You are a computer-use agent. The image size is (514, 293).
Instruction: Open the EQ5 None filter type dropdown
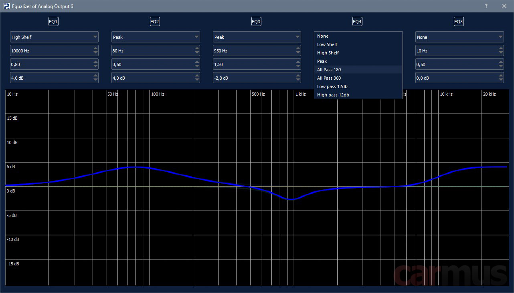point(459,37)
